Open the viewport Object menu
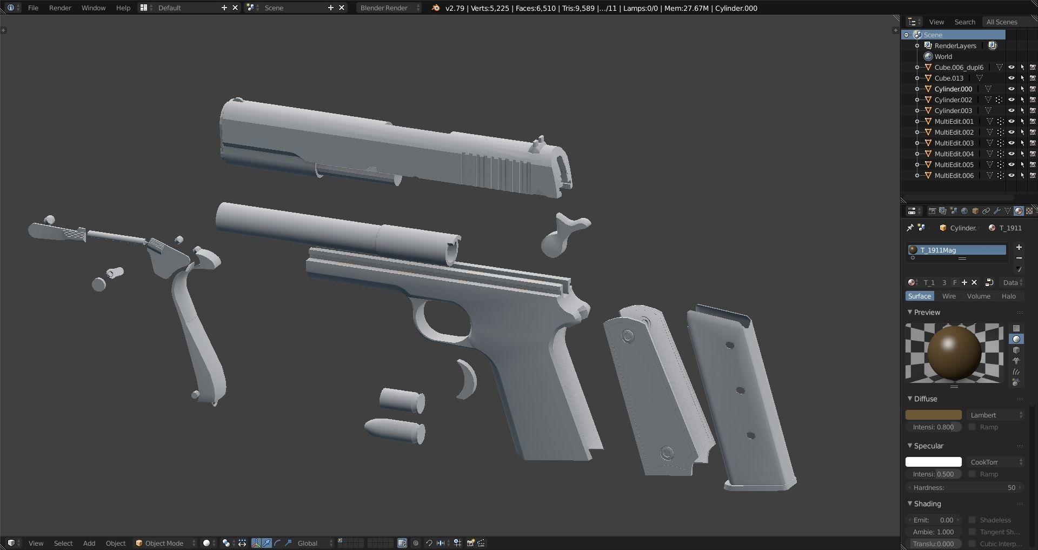The image size is (1038, 550). pos(116,543)
